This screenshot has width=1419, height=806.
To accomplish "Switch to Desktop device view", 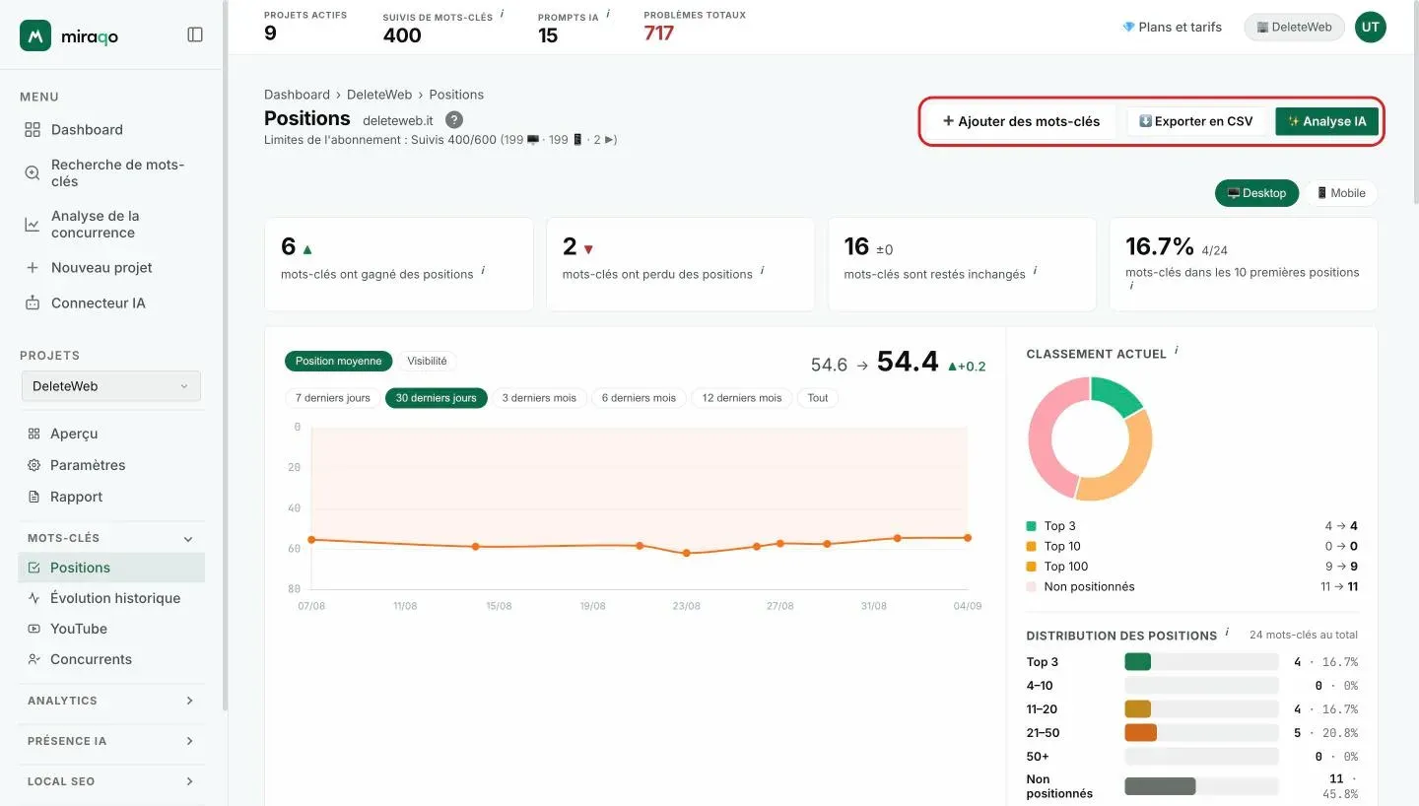I will click(x=1256, y=193).
